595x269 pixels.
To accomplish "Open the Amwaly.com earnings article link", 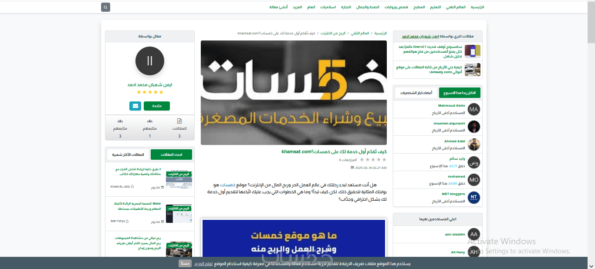I will click(x=429, y=70).
